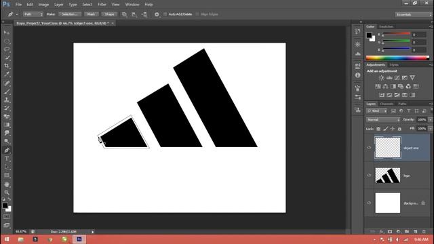Image resolution: width=434 pixels, height=244 pixels.
Task: Select the logo layer thumbnail
Action: point(387,175)
